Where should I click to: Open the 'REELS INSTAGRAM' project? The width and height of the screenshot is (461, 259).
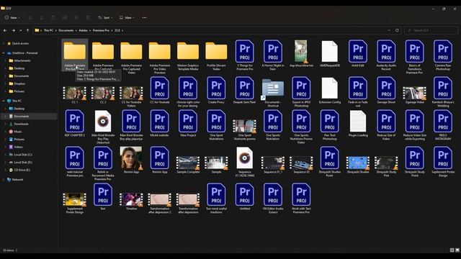click(443, 125)
